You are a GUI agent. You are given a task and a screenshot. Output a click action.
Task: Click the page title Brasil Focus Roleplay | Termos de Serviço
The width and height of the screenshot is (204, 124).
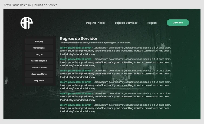tap(31, 5)
